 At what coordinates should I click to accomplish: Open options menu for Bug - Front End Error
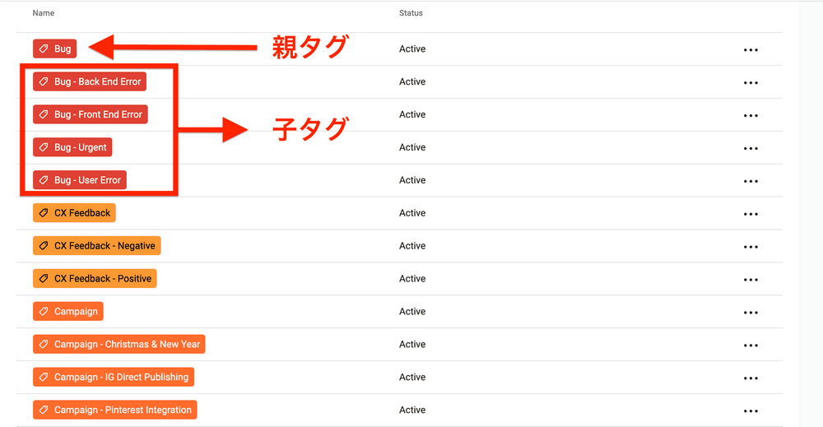[750, 116]
